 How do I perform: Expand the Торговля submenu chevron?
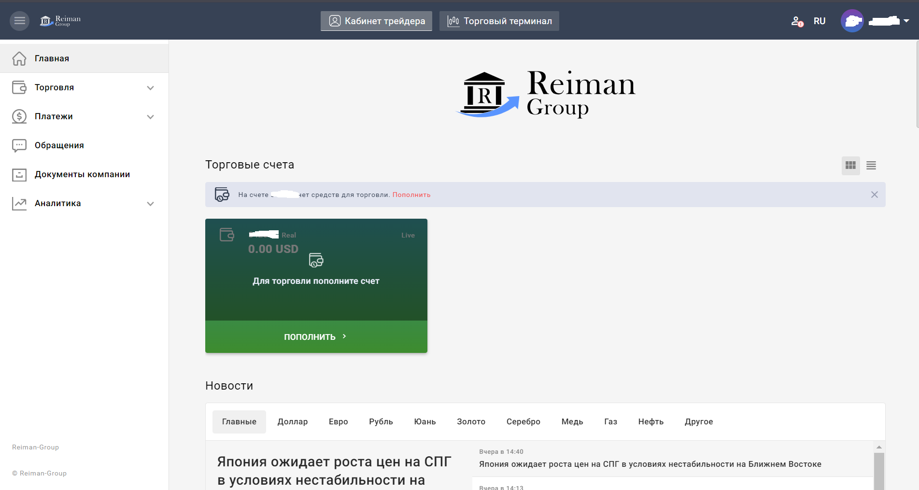[151, 88]
